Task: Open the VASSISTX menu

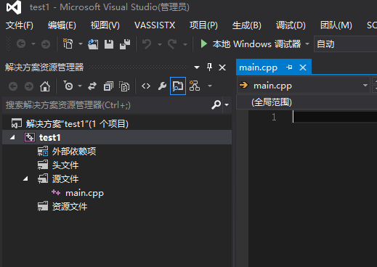Action: click(x=155, y=25)
